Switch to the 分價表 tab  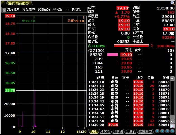pos(105,131)
